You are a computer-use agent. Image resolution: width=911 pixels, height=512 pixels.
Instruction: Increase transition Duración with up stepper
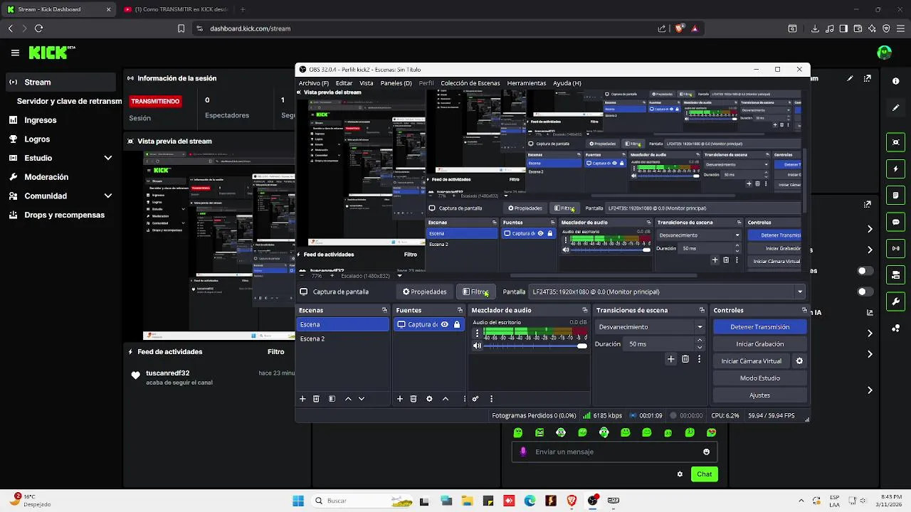(x=700, y=341)
